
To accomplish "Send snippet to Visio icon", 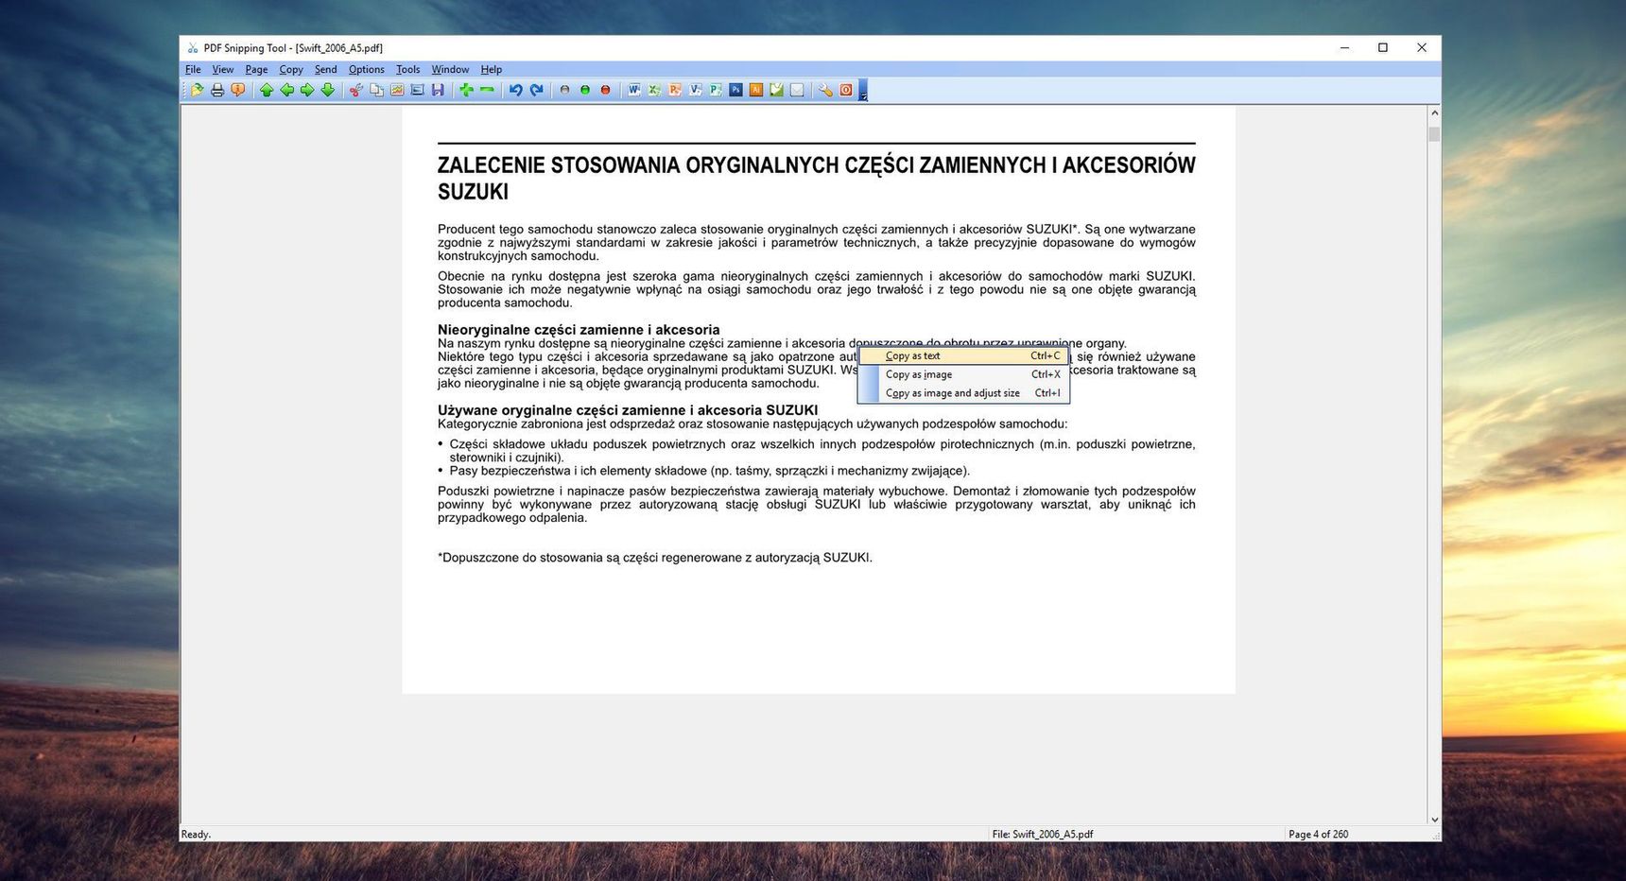I will (x=696, y=90).
